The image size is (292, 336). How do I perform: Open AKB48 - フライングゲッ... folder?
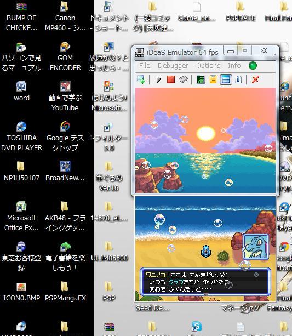[65, 217]
